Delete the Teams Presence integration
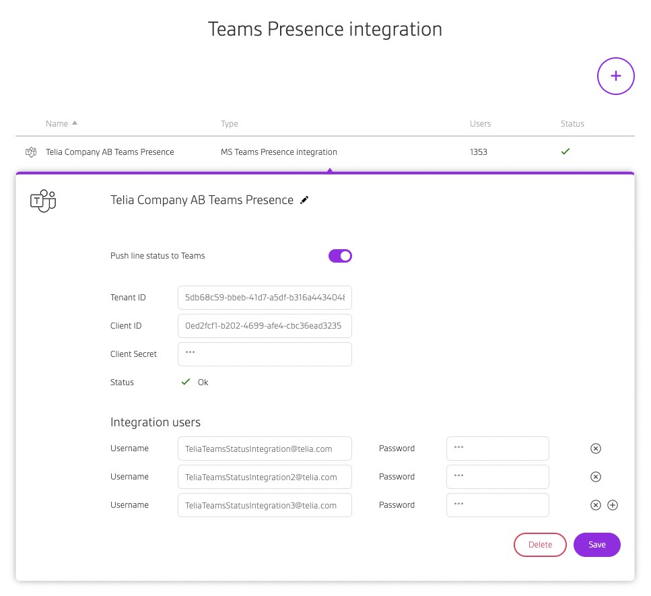The image size is (651, 596). (x=540, y=545)
